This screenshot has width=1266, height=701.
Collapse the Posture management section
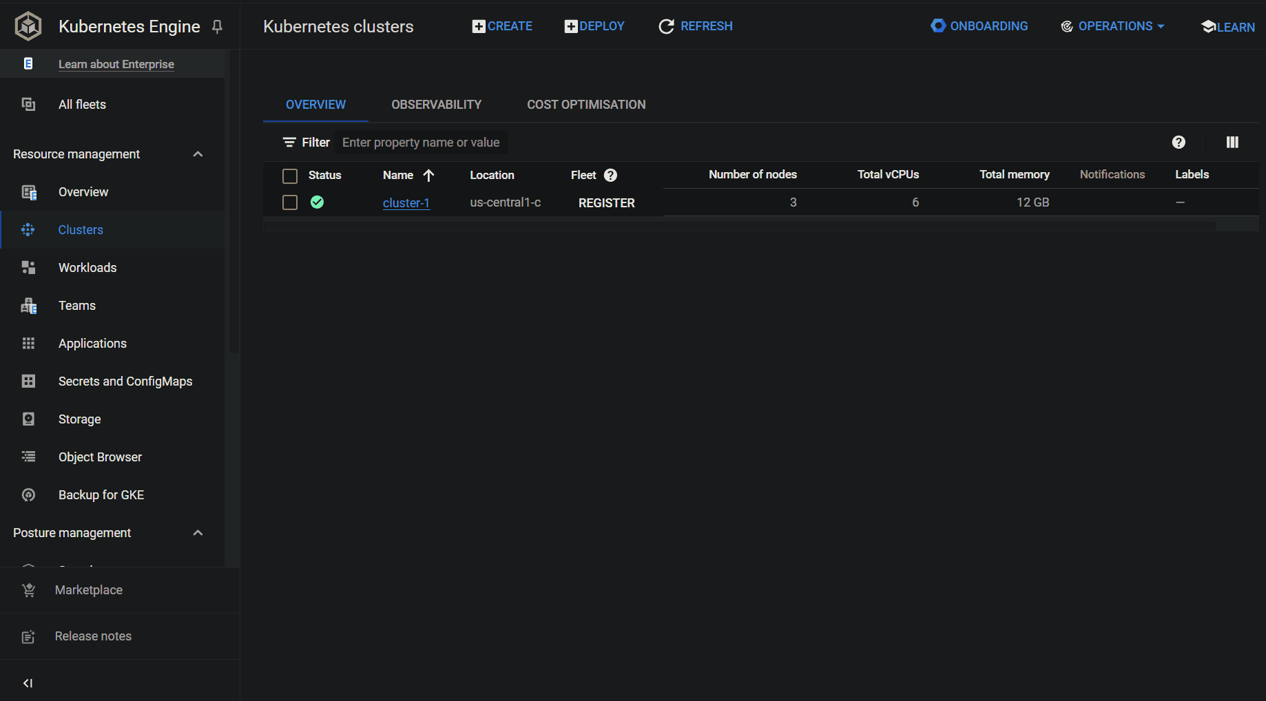click(x=198, y=532)
